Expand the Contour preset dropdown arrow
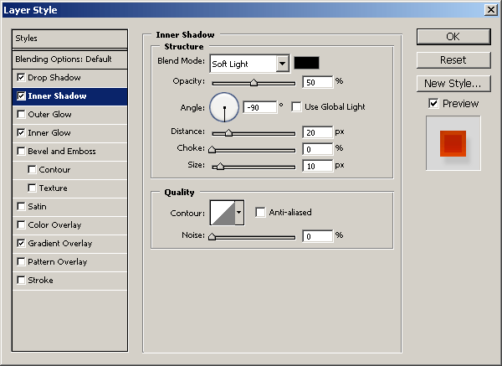502x366 pixels. click(239, 213)
